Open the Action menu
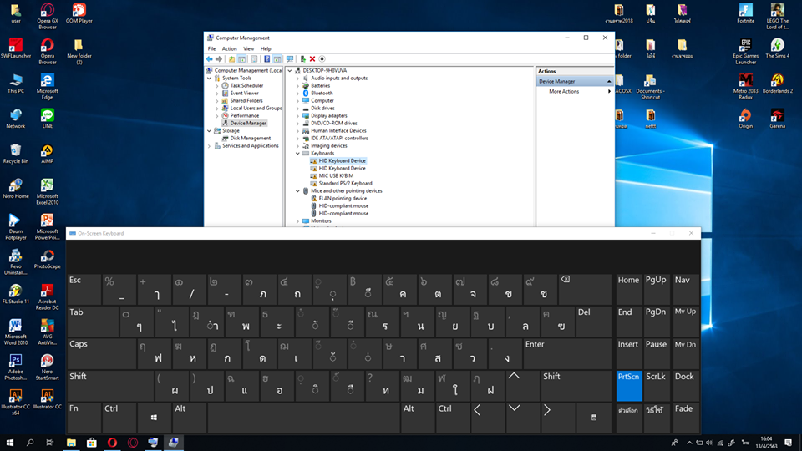The width and height of the screenshot is (802, 451). [x=229, y=48]
